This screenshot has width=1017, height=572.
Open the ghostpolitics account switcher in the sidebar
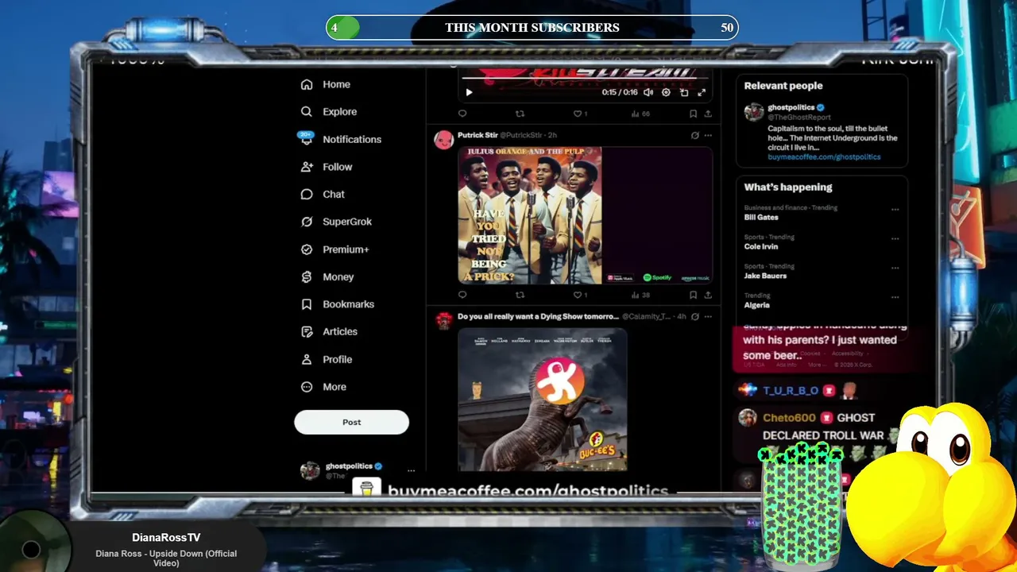pos(358,470)
